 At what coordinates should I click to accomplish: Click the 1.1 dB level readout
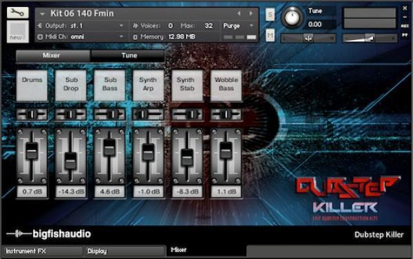click(x=226, y=191)
